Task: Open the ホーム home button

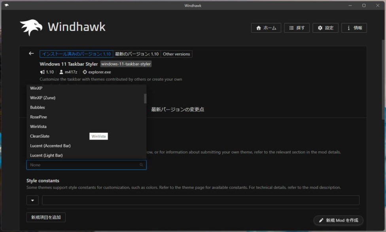Action: click(266, 28)
